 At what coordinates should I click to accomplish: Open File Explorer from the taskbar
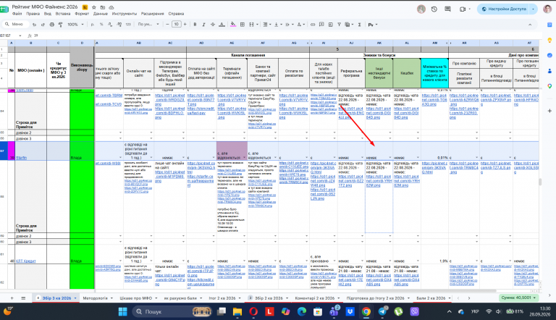(237, 311)
